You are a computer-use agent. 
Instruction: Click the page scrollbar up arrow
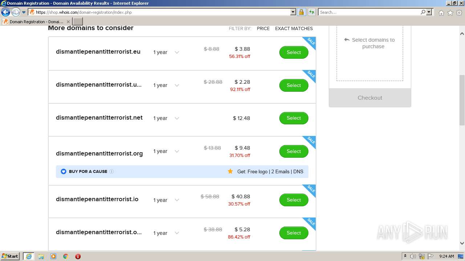click(x=462, y=34)
